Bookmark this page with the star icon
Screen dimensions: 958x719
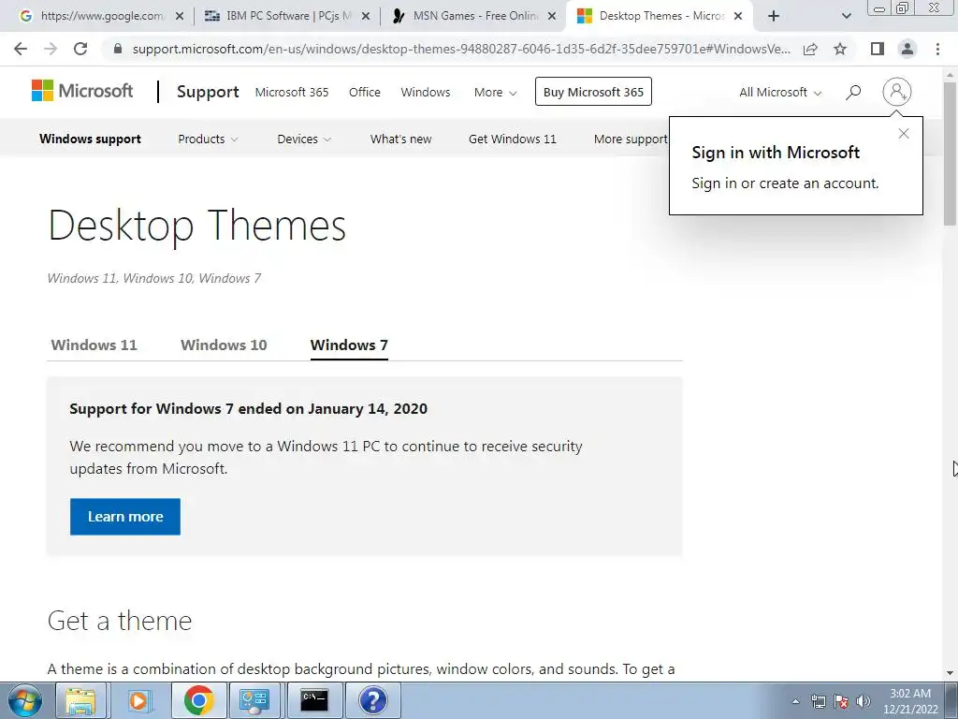840,49
